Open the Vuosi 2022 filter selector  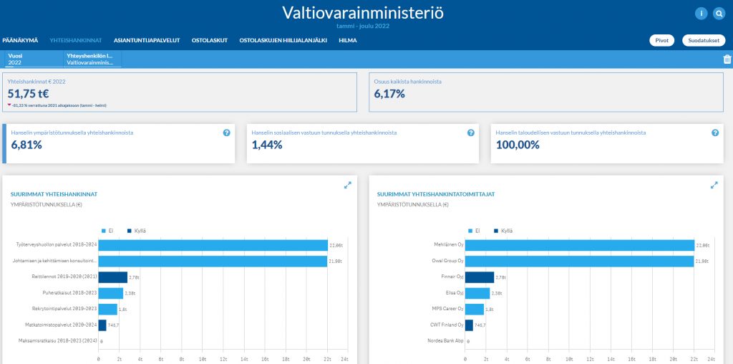pos(31,59)
